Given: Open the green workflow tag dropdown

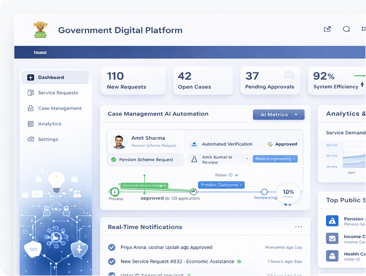Looking at the screenshot, I should 144,186.
